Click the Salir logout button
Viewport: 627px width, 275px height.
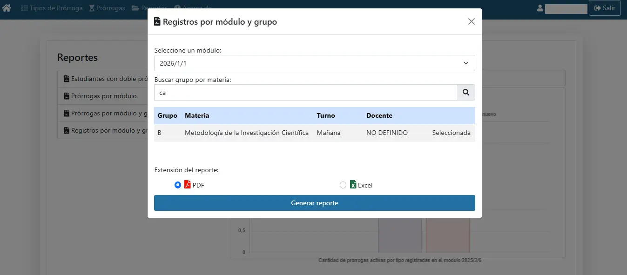point(605,8)
